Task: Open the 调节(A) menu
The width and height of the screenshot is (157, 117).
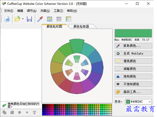Action: click(x=32, y=11)
